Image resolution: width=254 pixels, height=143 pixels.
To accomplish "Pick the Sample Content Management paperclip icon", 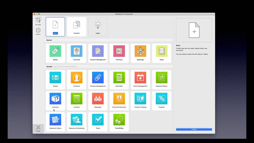I will point(98,77).
